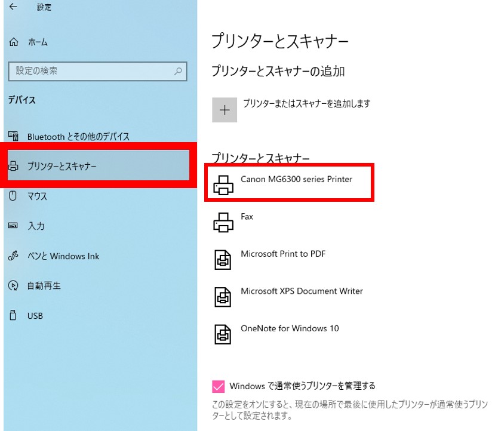This screenshot has height=431, width=498.
Task: Click the Home icon in the sidebar
Action: click(x=13, y=42)
